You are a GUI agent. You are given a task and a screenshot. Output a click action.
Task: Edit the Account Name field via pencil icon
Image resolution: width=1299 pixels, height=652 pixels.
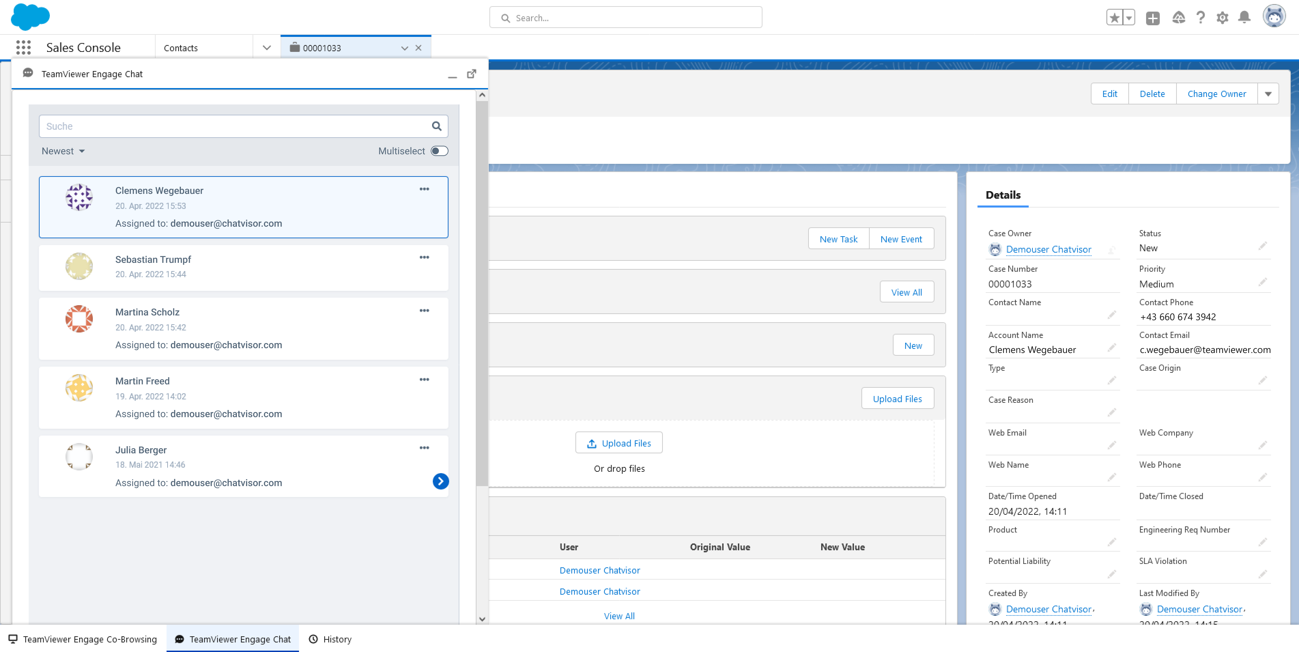pos(1111,348)
